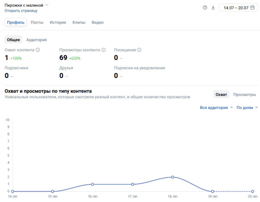The width and height of the screenshot is (260, 202).
Task: Click info icon beside Посещения
Action: tap(139, 50)
